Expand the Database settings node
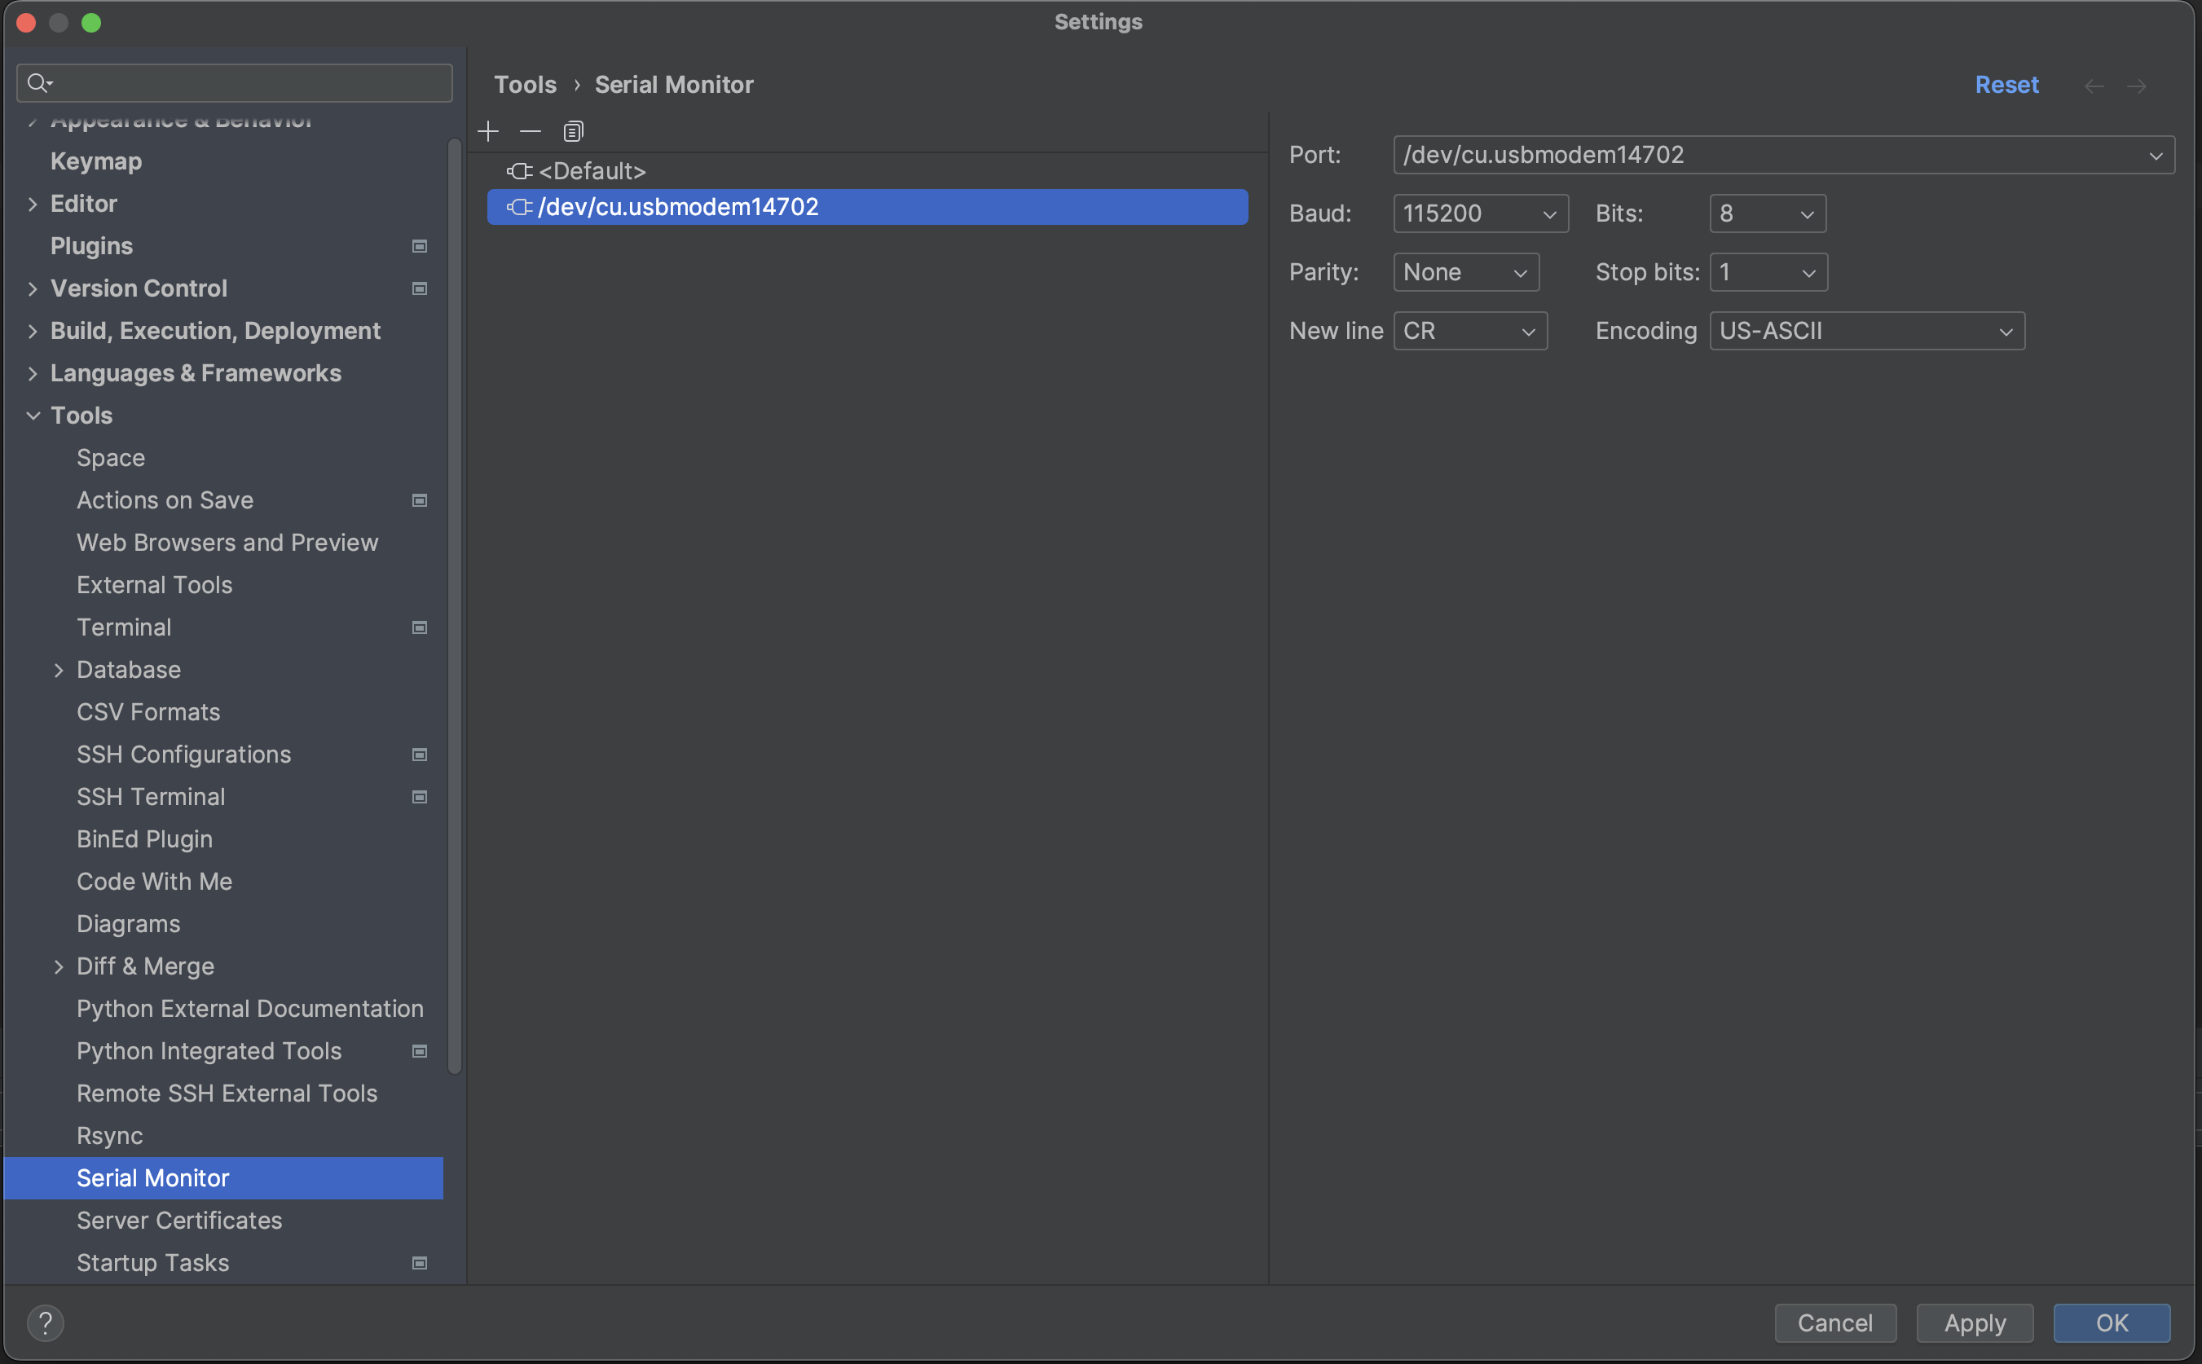Image resolution: width=2202 pixels, height=1364 pixels. pyautogui.click(x=59, y=671)
